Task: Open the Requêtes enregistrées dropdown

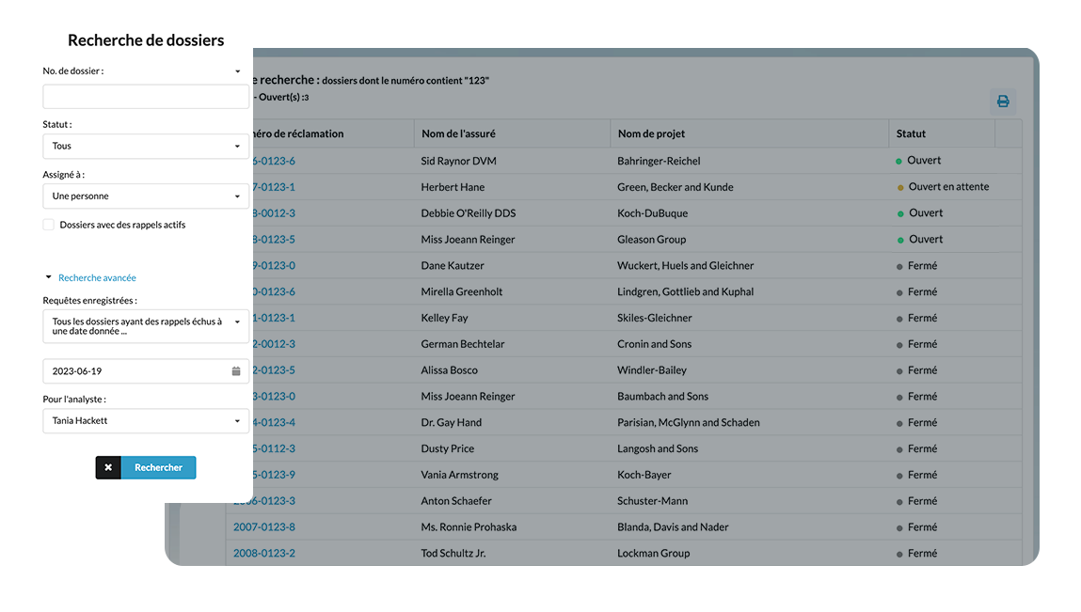Action: pyautogui.click(x=146, y=326)
